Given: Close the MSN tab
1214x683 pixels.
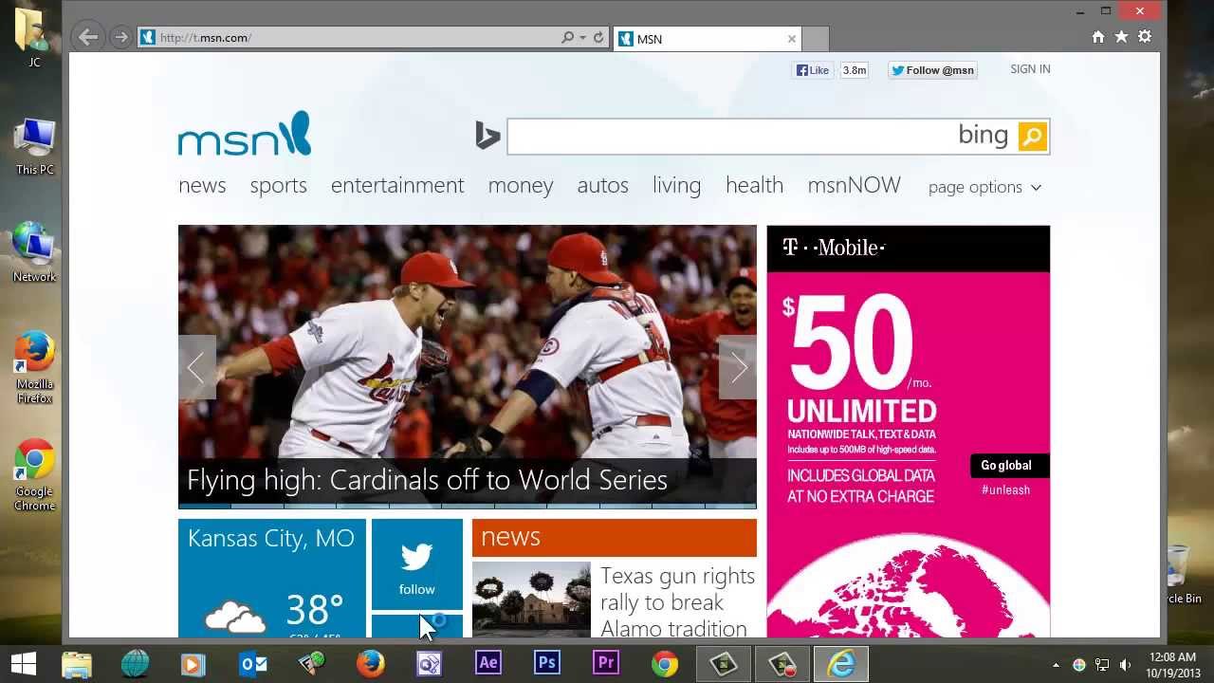Looking at the screenshot, I should (x=792, y=39).
